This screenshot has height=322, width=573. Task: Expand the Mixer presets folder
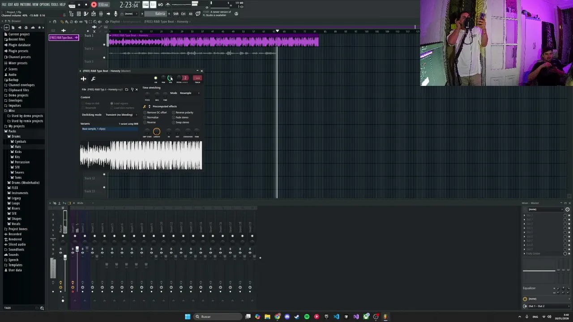pyautogui.click(x=18, y=63)
